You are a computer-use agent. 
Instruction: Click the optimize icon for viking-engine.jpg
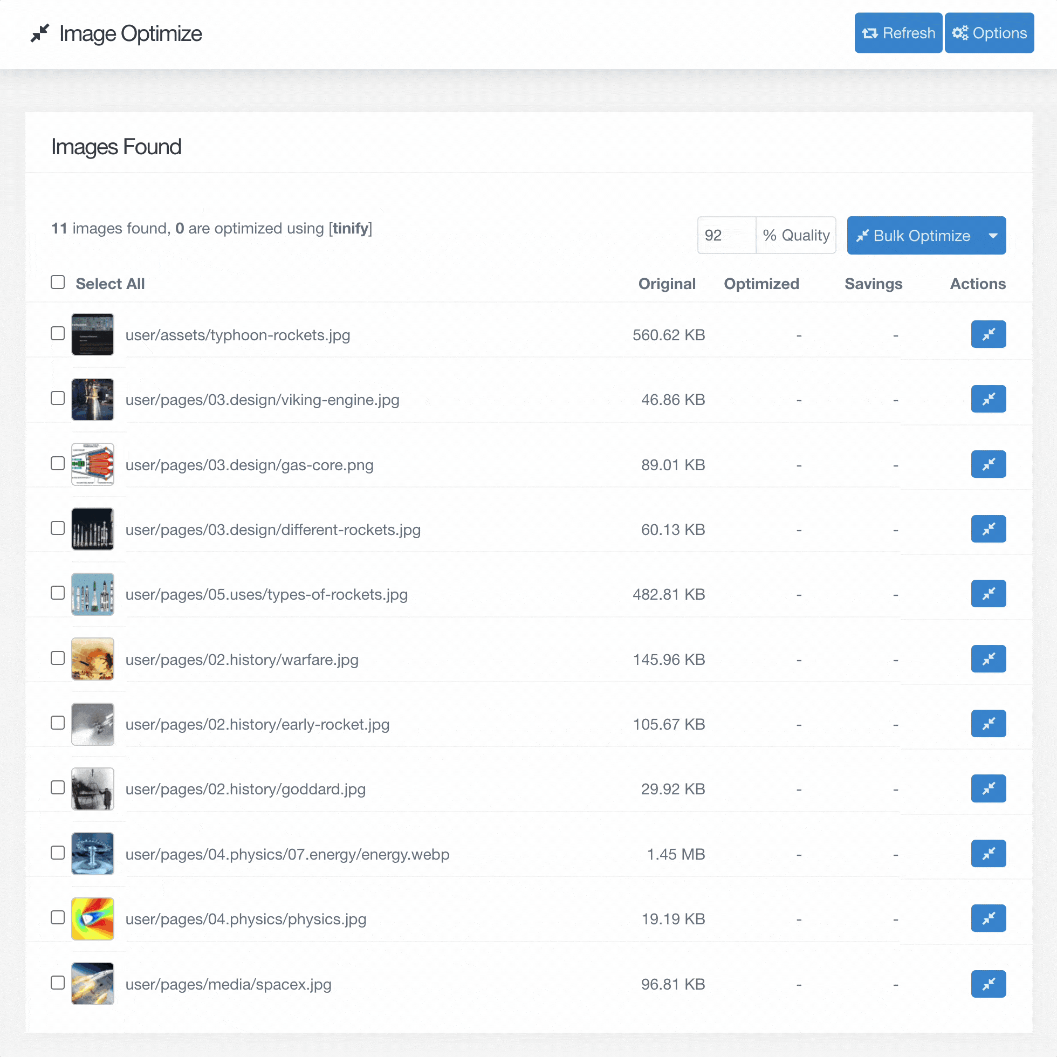[x=989, y=399]
